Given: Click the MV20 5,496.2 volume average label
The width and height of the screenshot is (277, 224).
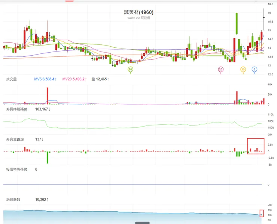Looking at the screenshot, I should [x=74, y=79].
